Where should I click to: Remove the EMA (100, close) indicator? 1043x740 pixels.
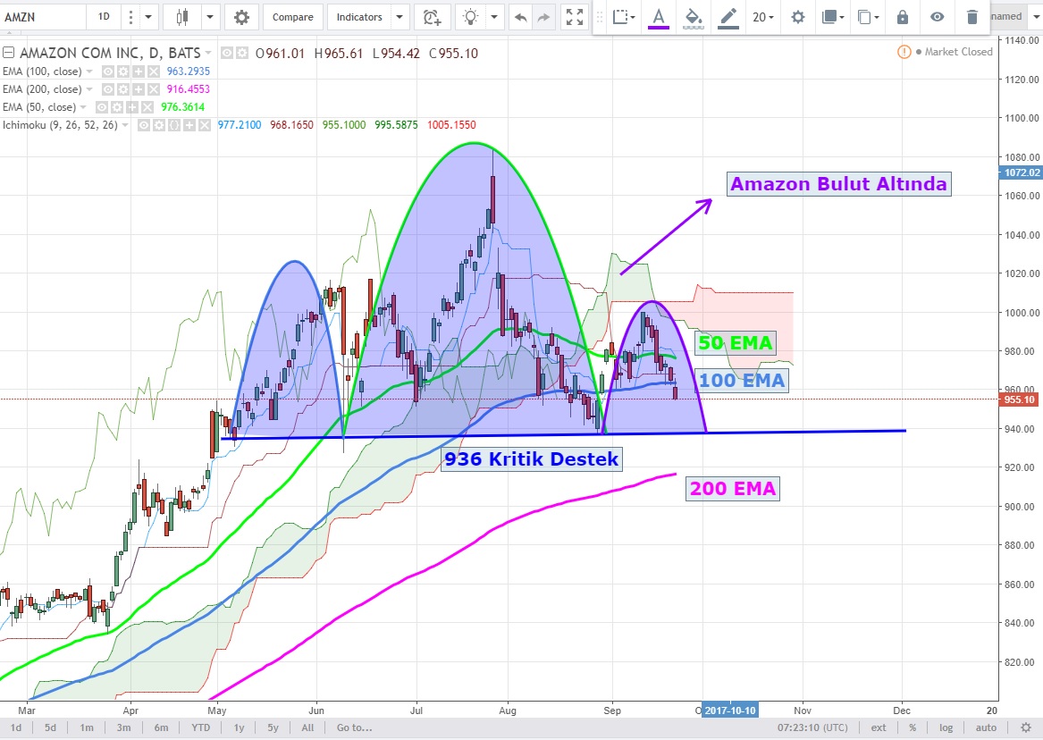pos(154,71)
